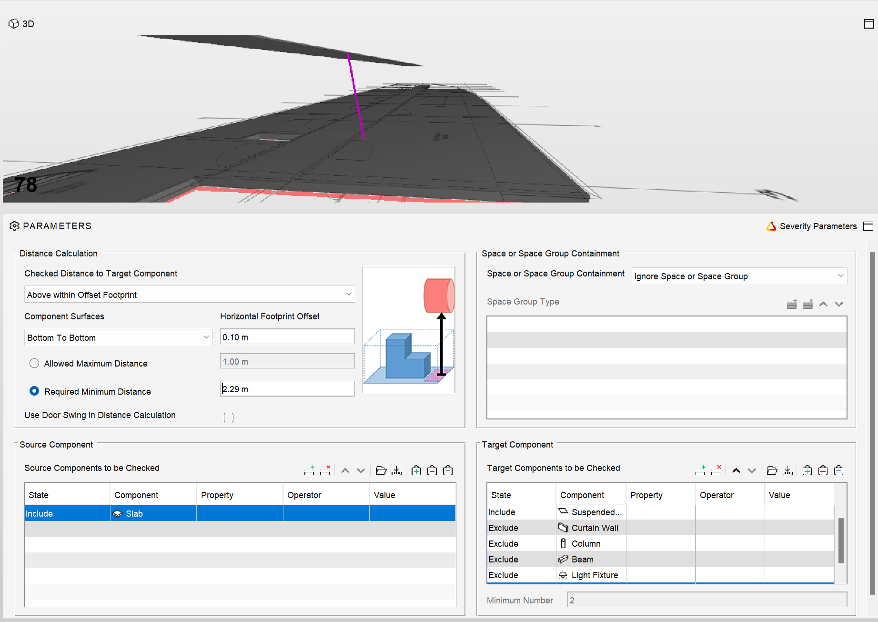
Task: Click Source table Property column header
Action: (240, 495)
